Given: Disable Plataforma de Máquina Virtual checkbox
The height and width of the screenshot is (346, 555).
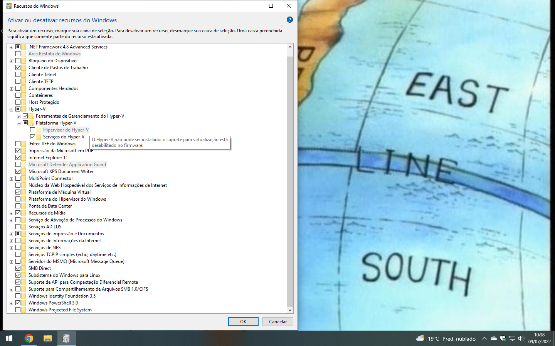Looking at the screenshot, I should [18, 192].
